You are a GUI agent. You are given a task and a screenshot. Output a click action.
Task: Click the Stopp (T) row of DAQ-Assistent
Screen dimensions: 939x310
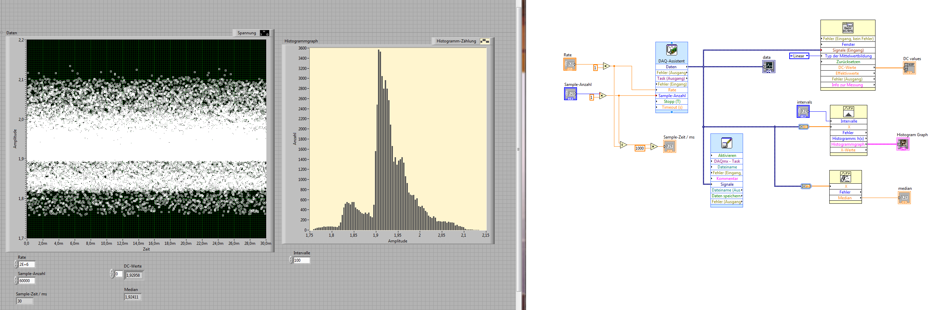(x=671, y=102)
